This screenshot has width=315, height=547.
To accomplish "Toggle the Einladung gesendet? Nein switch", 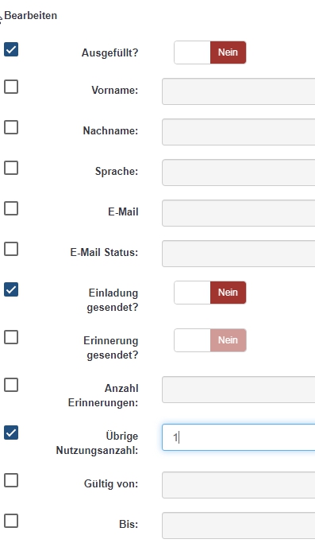I will coord(210,293).
